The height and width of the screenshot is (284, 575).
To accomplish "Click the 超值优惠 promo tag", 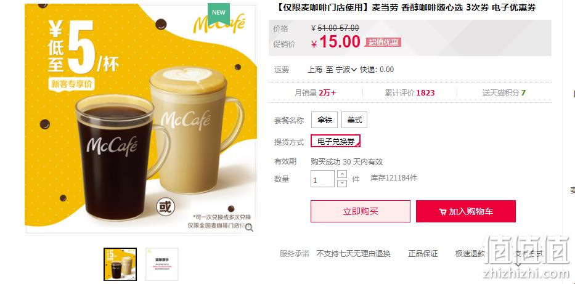I will (383, 42).
